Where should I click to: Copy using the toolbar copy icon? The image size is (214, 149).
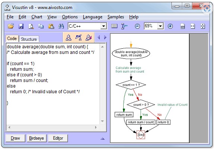[41, 26]
